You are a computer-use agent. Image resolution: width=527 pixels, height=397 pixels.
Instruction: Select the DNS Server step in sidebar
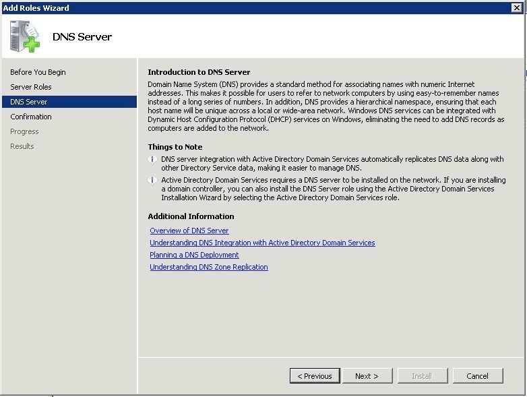pyautogui.click(x=69, y=102)
